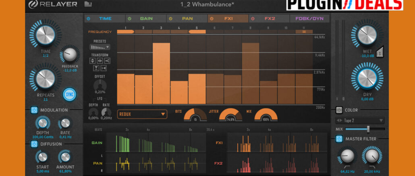415x176 pixels.
Task: Click the LFO Depth knob
Action: [x=94, y=112]
